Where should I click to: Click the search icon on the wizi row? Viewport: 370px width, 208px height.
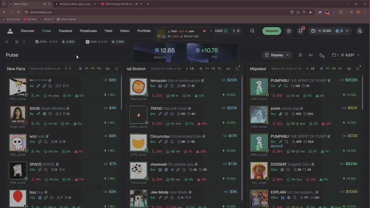click(x=46, y=142)
